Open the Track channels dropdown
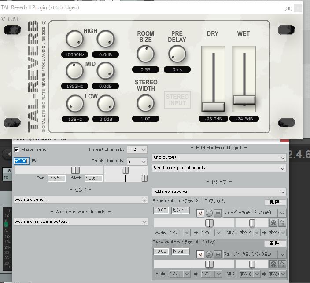This screenshot has width=310, height=283. point(137,161)
